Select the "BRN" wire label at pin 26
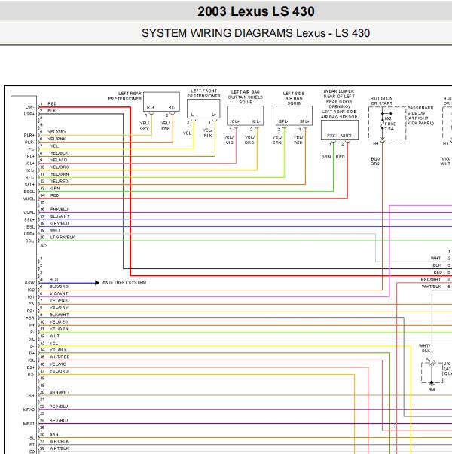The image size is (452, 454). point(53,434)
